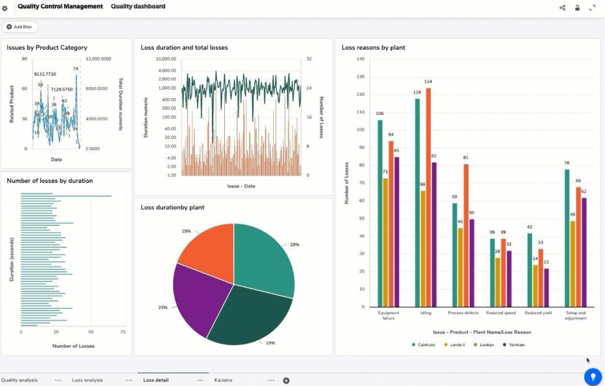Open the lightbulb help button
The height and width of the screenshot is (386, 605).
click(593, 376)
